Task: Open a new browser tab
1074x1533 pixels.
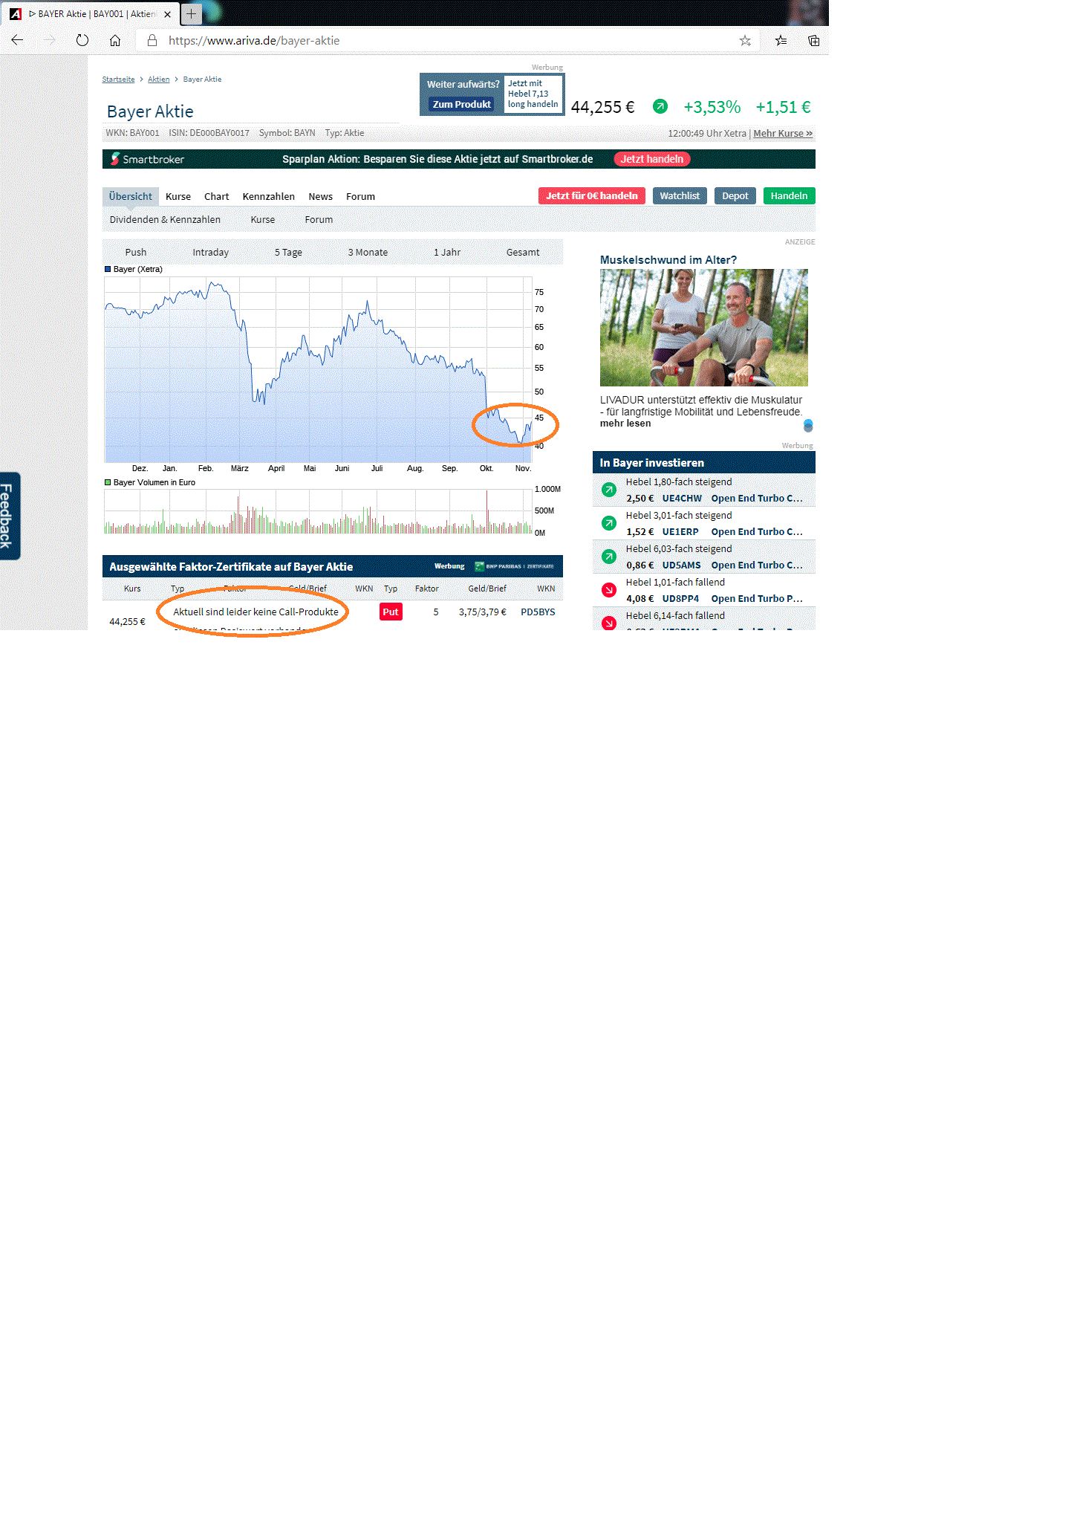Action: point(191,13)
